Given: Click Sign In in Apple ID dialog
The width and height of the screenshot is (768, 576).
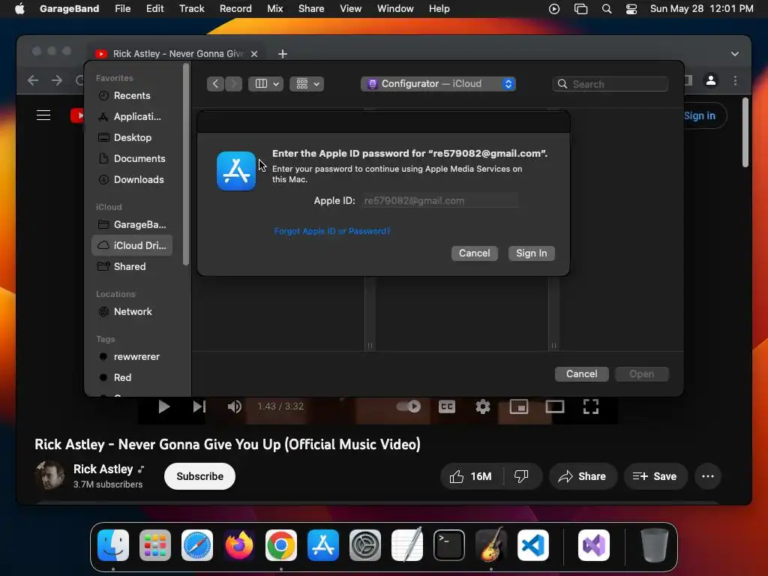Looking at the screenshot, I should pos(532,253).
